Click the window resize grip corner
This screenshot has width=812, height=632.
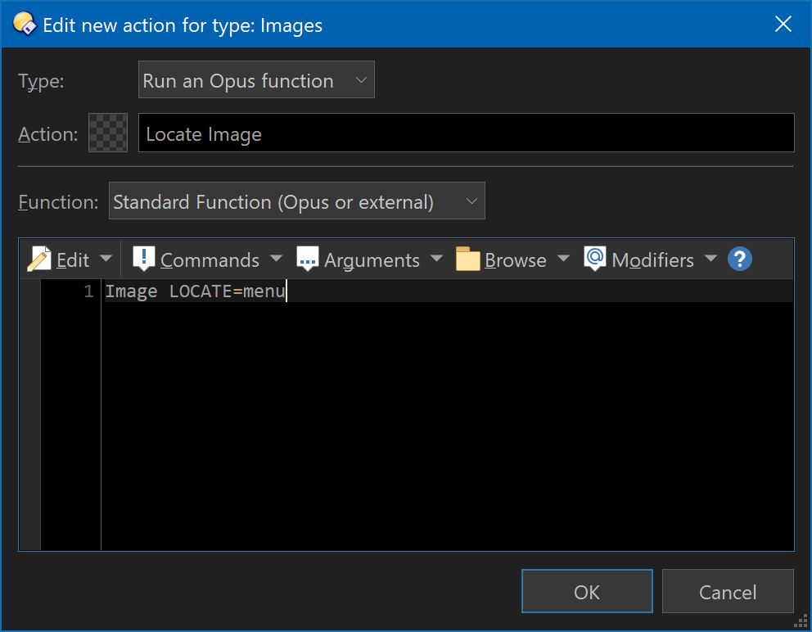(801, 621)
